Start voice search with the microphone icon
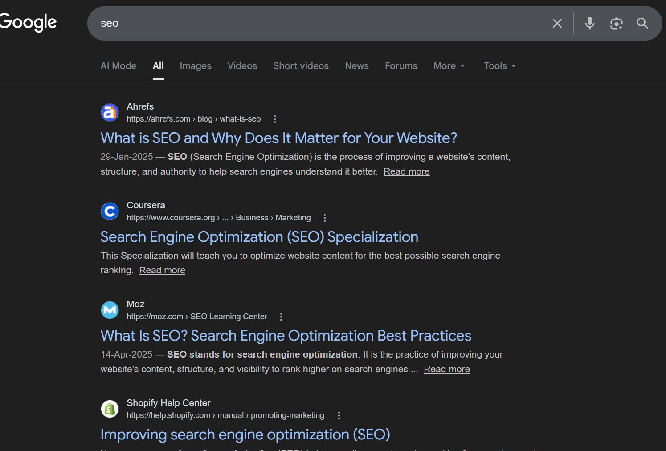This screenshot has width=666, height=451. 589,23
